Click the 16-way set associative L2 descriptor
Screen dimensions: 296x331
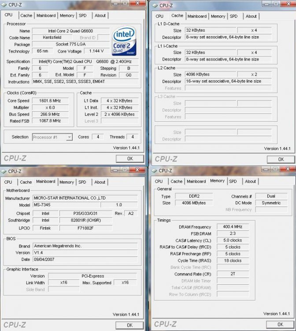(x=228, y=81)
